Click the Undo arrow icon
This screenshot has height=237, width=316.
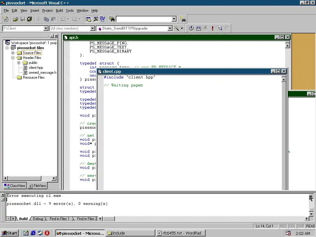tap(63, 19)
